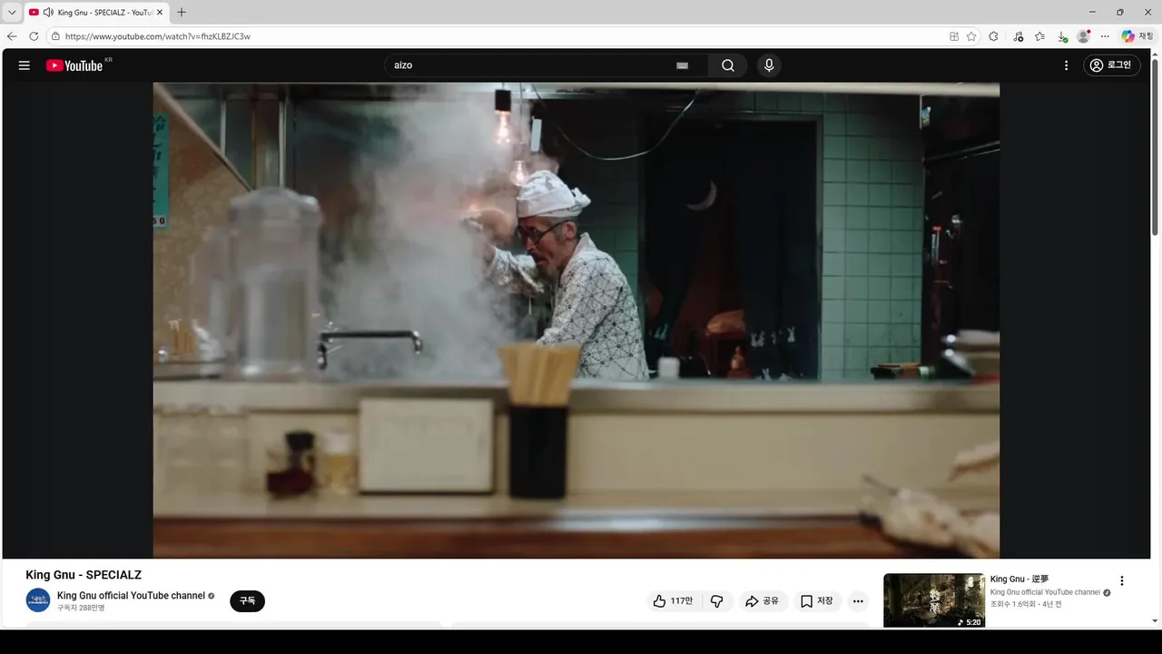The height and width of the screenshot is (654, 1162).
Task: Click the King Gnu - SPECIALZ video title
Action: tap(84, 575)
